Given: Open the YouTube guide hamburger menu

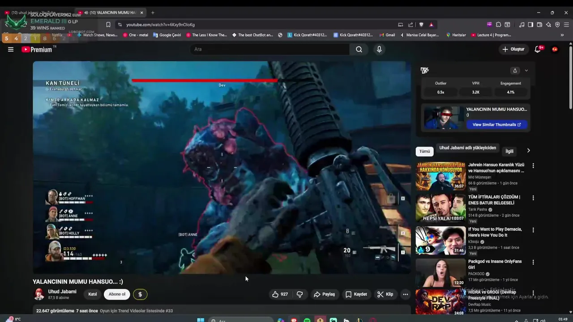Looking at the screenshot, I should click(11, 49).
